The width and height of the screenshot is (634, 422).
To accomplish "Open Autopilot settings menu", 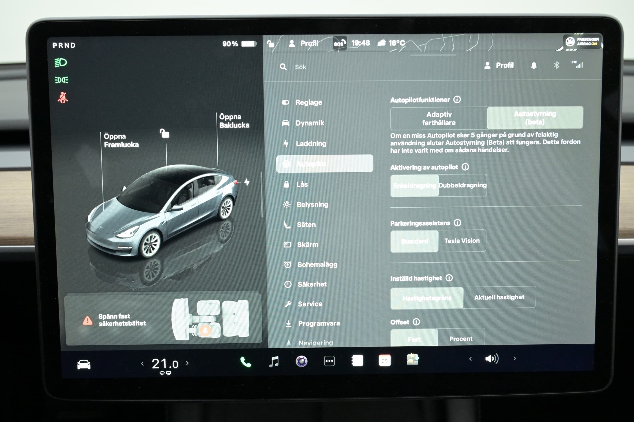I will pyautogui.click(x=324, y=164).
